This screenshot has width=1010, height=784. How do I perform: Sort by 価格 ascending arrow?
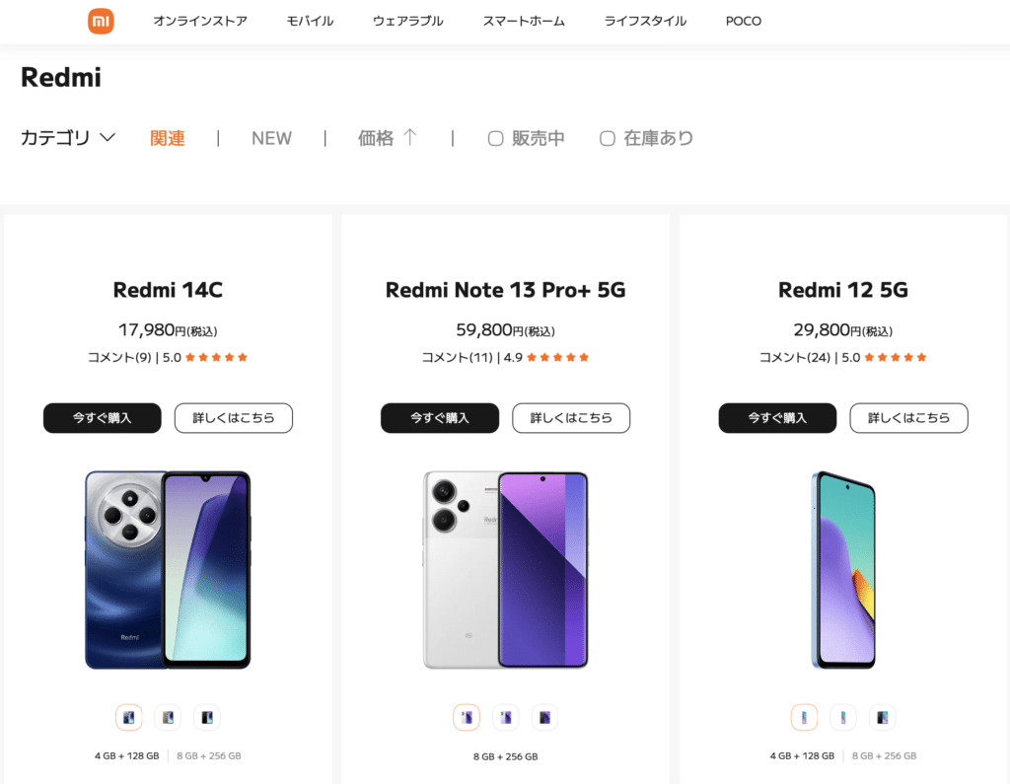[409, 137]
